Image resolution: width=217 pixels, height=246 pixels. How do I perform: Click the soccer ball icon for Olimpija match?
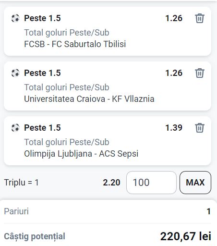pyautogui.click(x=15, y=128)
